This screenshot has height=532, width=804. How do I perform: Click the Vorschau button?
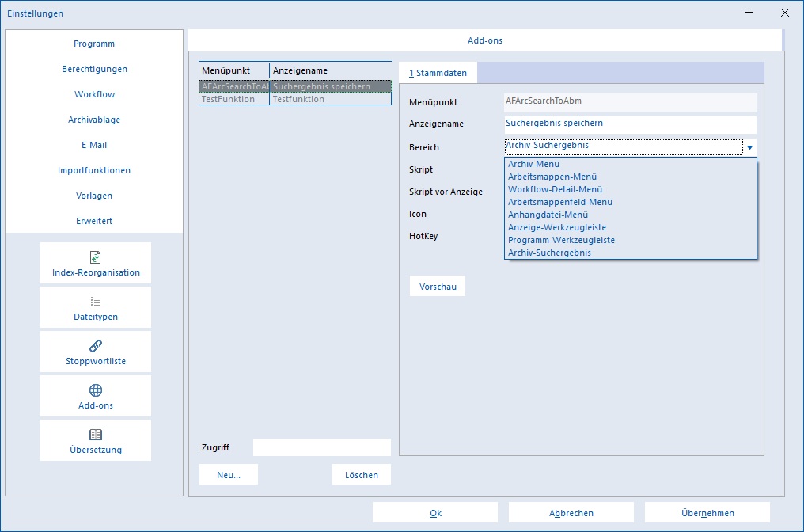438,287
